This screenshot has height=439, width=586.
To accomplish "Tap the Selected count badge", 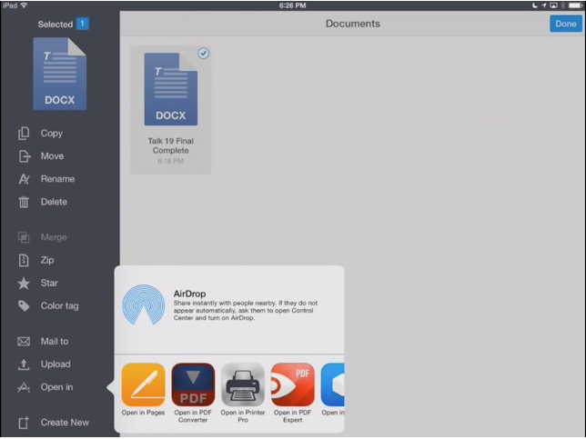I will (82, 24).
